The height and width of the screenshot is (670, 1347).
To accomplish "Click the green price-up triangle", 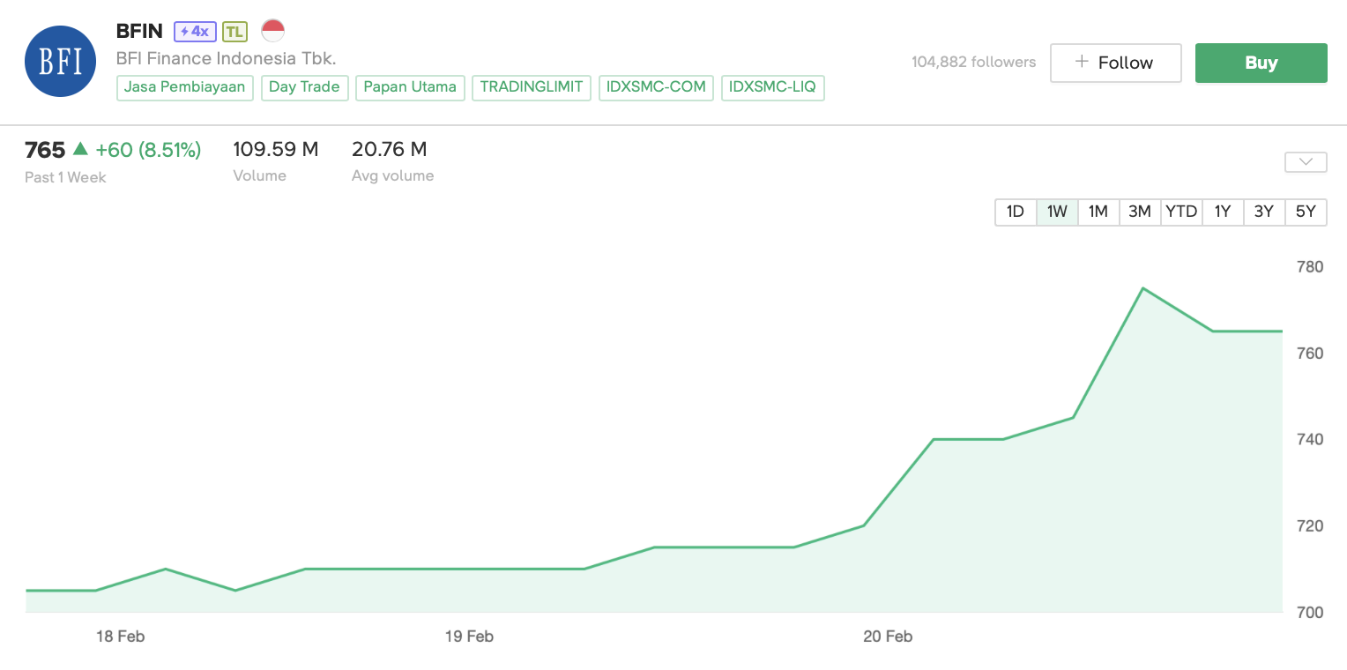I will 80,149.
